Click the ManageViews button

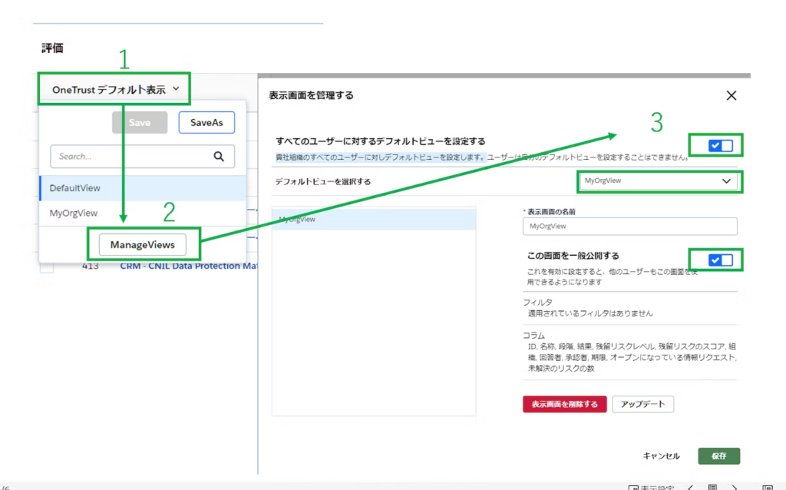pos(142,245)
